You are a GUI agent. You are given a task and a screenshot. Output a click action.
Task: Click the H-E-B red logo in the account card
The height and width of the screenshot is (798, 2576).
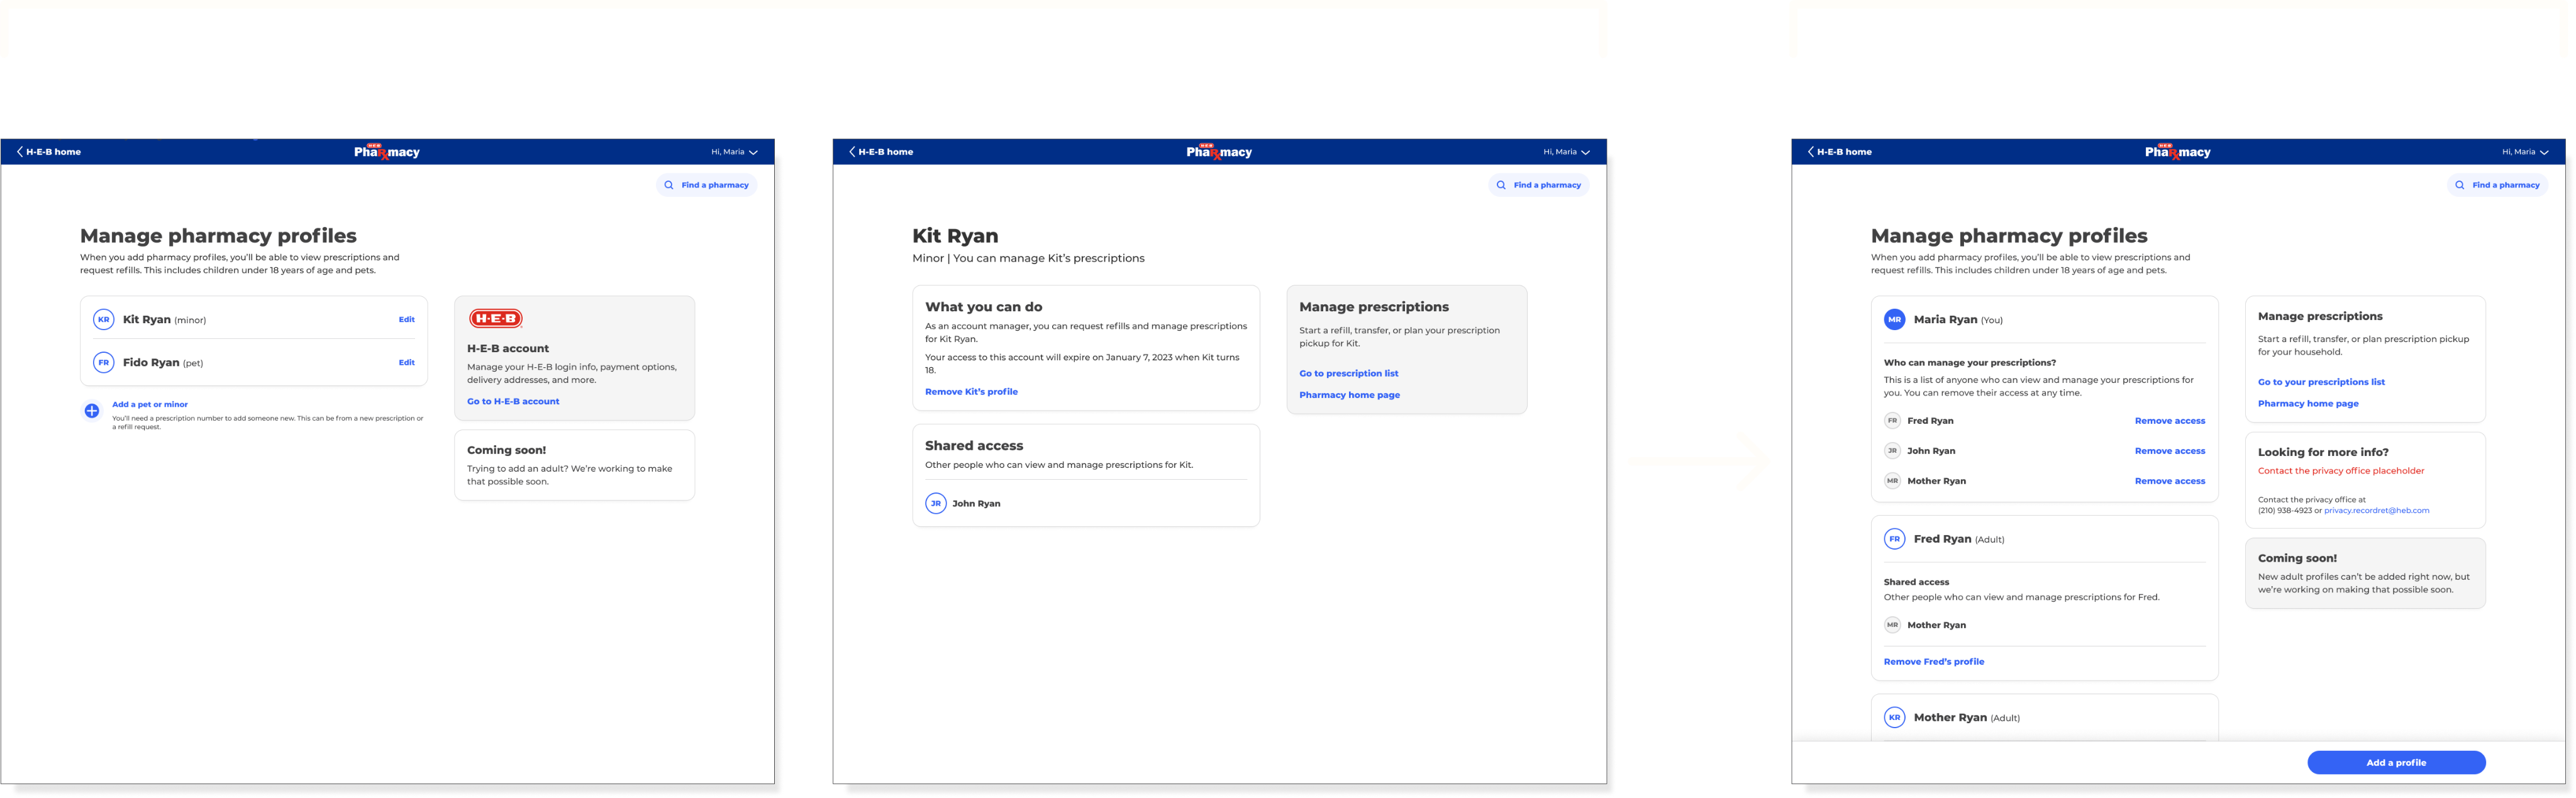click(496, 319)
